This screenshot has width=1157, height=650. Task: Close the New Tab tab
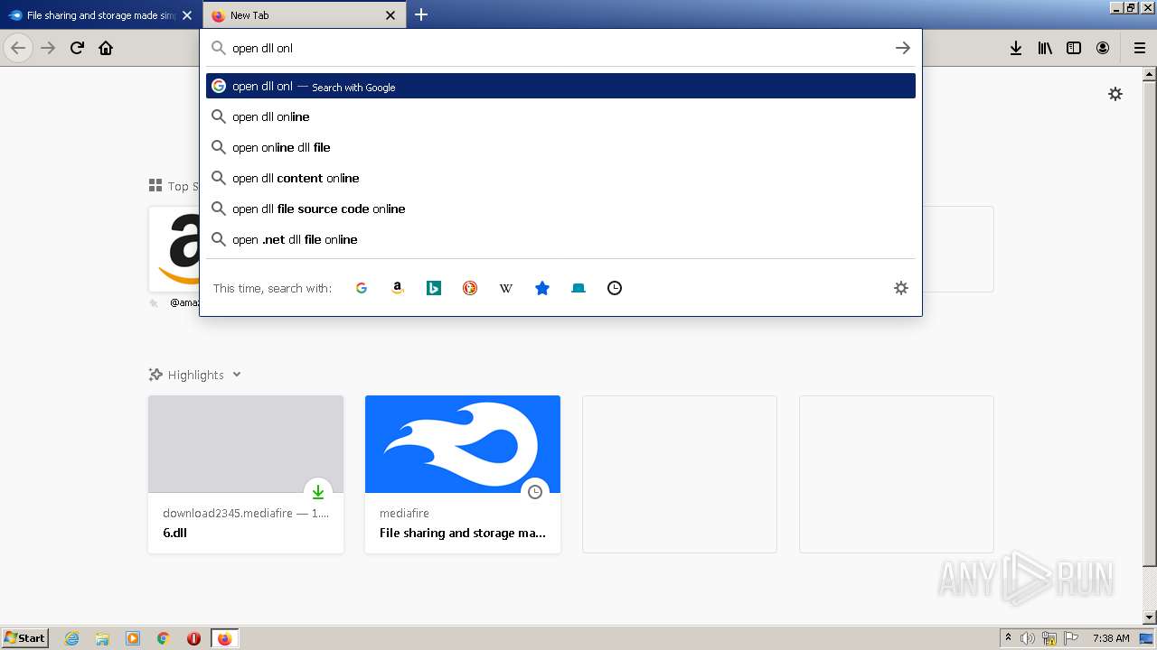(x=390, y=15)
